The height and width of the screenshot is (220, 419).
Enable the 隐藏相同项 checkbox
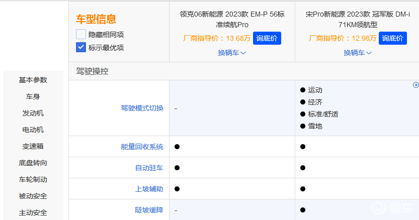(x=81, y=35)
